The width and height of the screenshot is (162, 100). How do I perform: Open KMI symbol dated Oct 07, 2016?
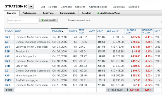(7, 56)
